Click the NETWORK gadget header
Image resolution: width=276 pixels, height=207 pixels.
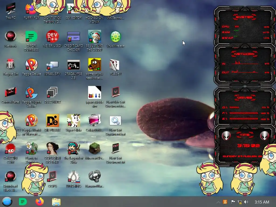point(244,54)
